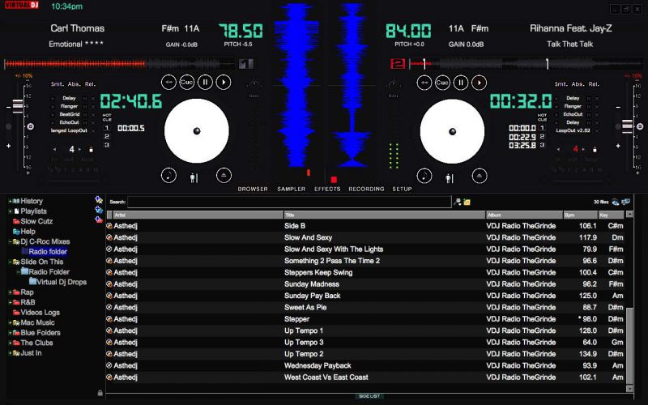Image resolution: width=648 pixels, height=405 pixels.
Task: Pause the left deck track
Action: point(206,83)
